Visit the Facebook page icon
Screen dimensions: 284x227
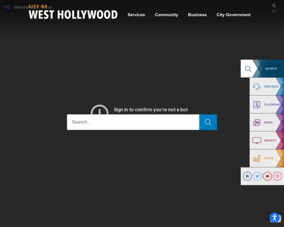tap(247, 176)
